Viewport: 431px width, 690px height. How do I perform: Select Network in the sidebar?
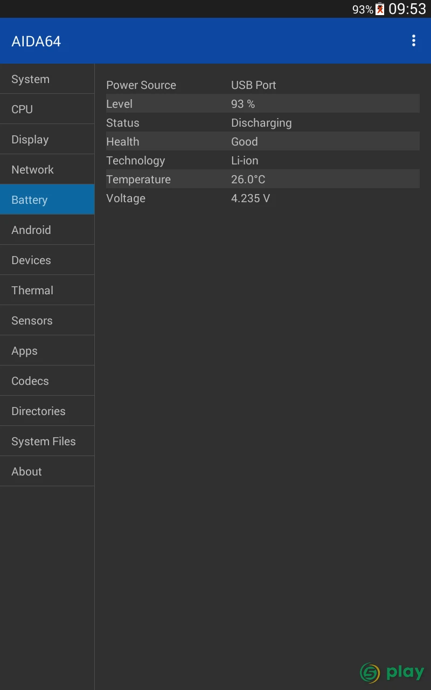point(47,170)
